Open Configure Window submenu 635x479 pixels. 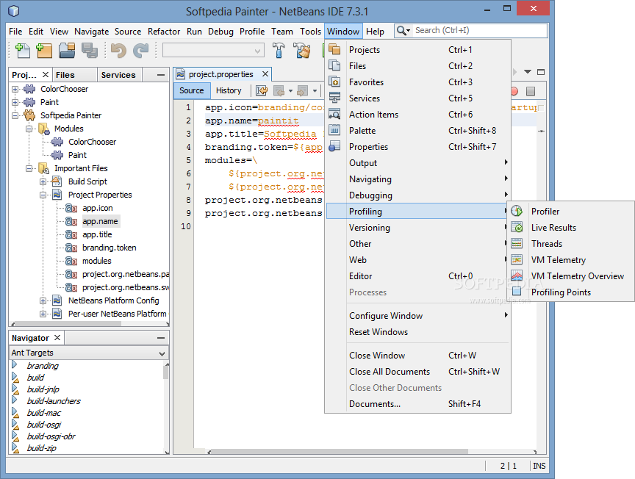[x=417, y=316]
